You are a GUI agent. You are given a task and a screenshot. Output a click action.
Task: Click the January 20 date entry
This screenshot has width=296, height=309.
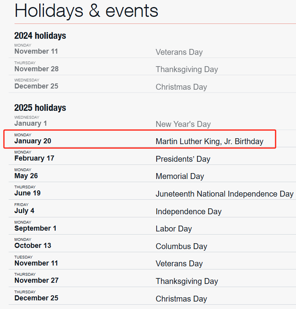point(33,141)
